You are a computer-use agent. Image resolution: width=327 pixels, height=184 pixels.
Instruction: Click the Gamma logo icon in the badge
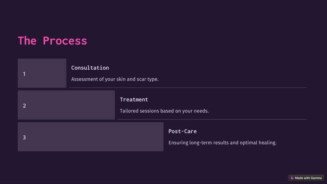coord(292,178)
